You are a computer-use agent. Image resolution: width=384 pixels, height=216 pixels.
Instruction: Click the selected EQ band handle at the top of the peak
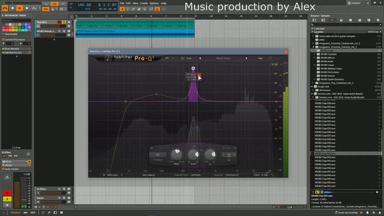tap(193, 68)
